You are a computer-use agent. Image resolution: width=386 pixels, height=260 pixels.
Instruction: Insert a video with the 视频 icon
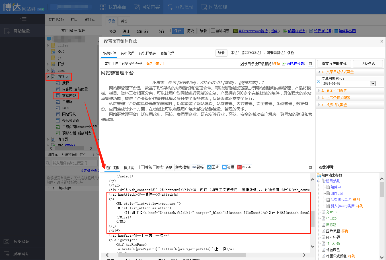[x=224, y=167]
